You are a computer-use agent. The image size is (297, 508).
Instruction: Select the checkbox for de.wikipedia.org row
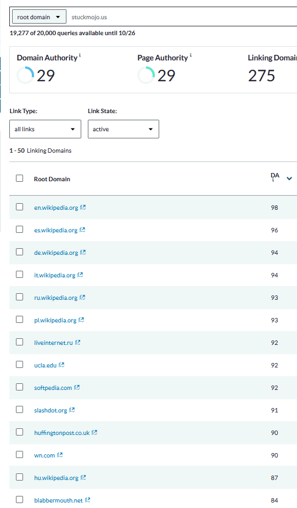click(19, 252)
